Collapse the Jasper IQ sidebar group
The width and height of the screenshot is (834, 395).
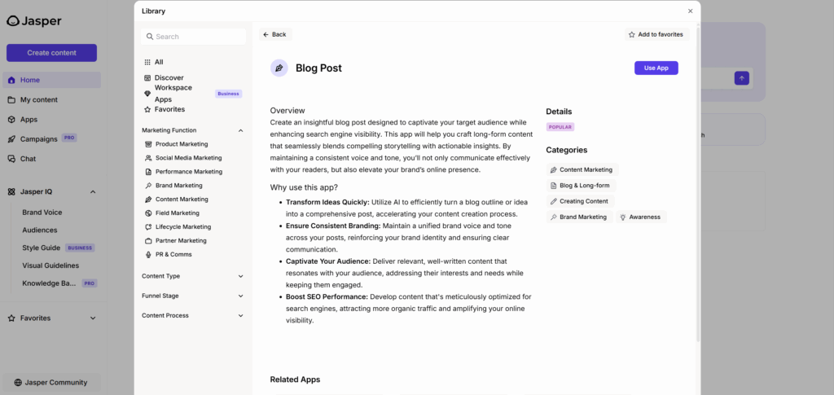click(x=93, y=192)
